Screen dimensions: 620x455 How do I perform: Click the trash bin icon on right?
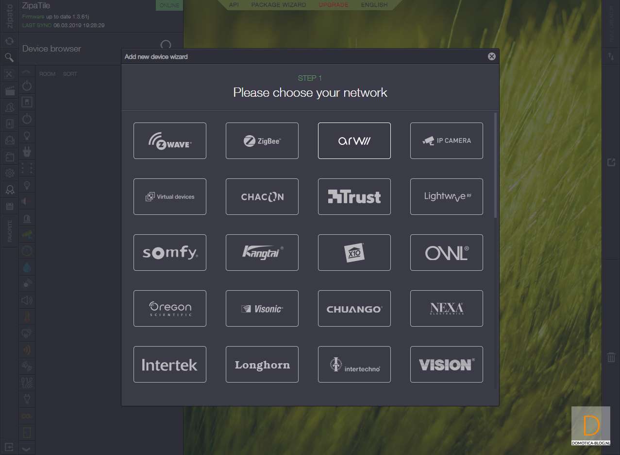[611, 357]
